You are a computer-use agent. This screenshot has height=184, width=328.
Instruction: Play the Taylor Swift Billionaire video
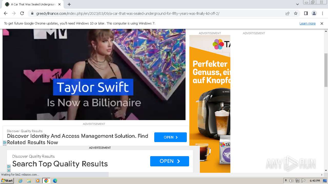point(94,74)
